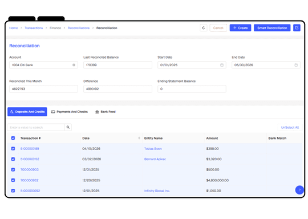Click the Finance breadcrumb text
Image resolution: width=308 pixels, height=219 pixels.
click(x=55, y=28)
